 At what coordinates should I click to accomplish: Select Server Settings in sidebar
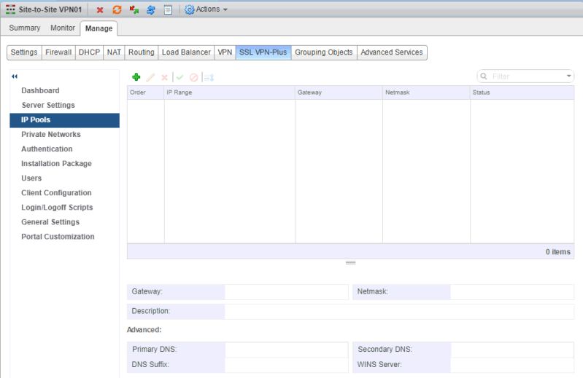(48, 106)
